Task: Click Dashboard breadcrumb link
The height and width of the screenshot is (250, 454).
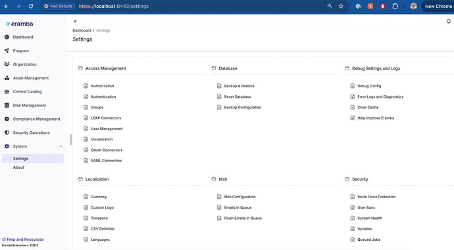Action: [82, 31]
